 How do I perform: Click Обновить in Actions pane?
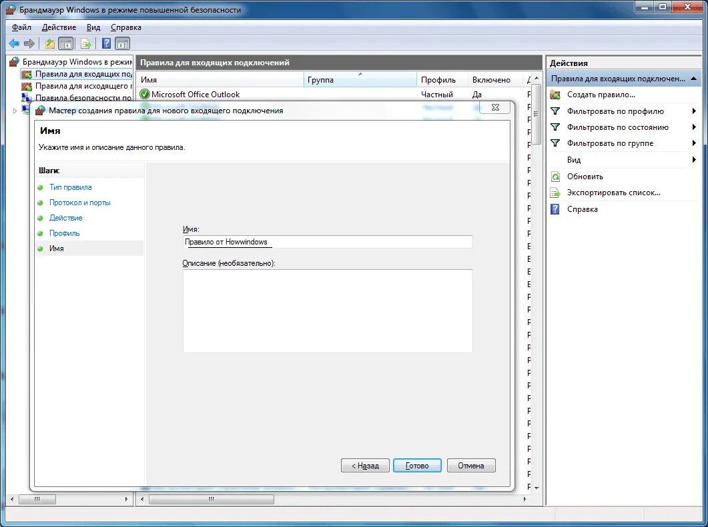(585, 177)
